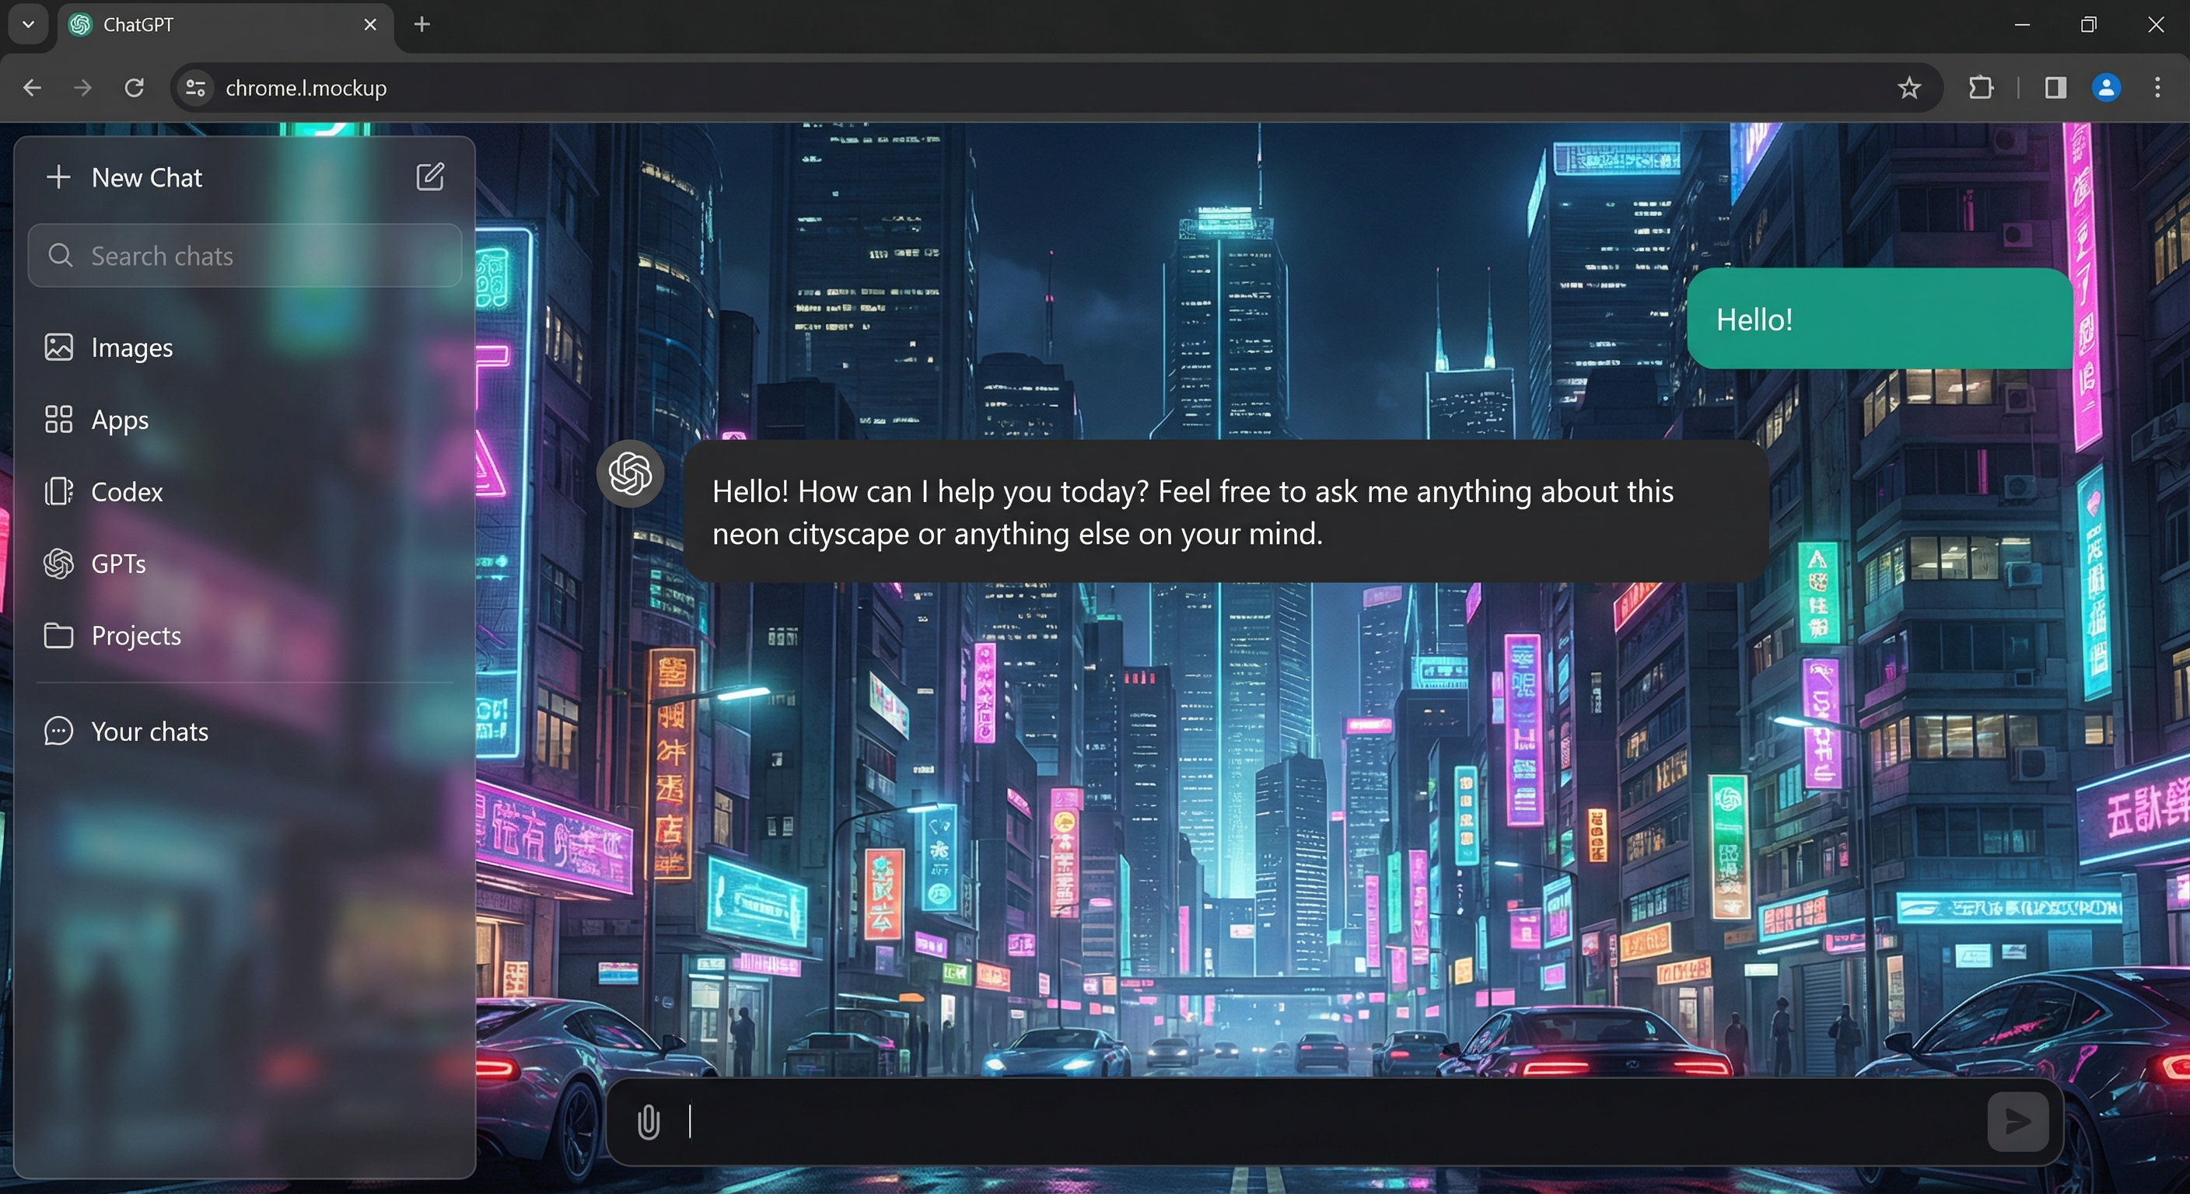
Task: Open site information in the address bar
Action: click(x=194, y=88)
